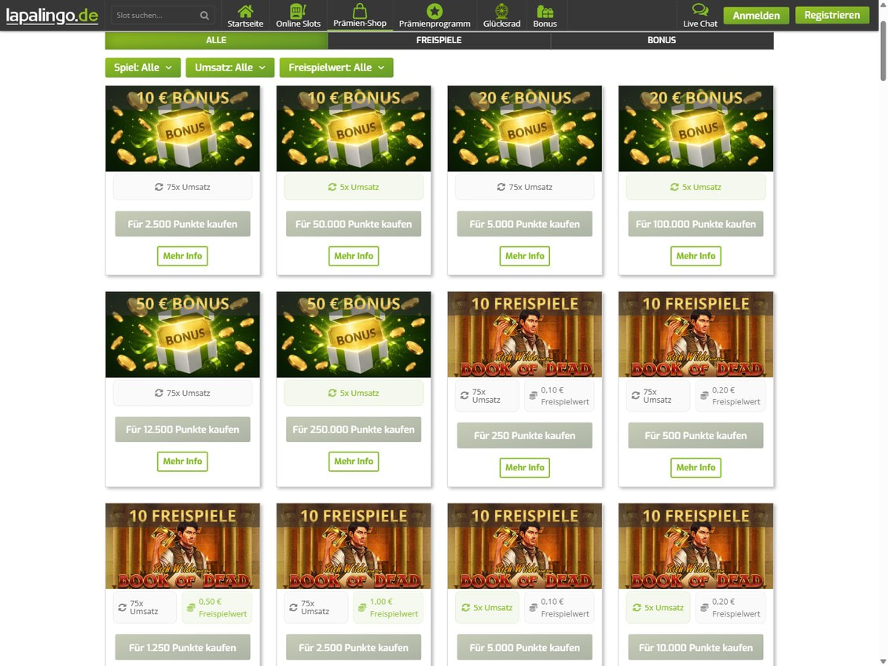Click Mehr Info under Für 5.000 Punkte 20 € Bonus
Screen dimensions: 888x666
[524, 256]
